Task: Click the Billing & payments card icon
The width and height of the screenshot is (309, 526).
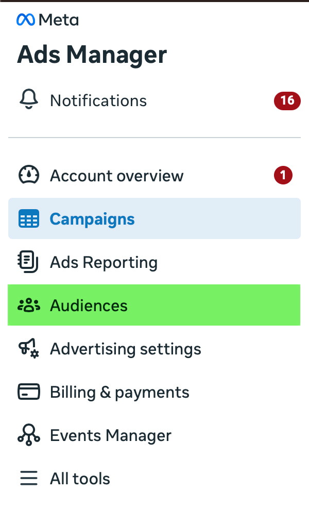Action: click(29, 392)
